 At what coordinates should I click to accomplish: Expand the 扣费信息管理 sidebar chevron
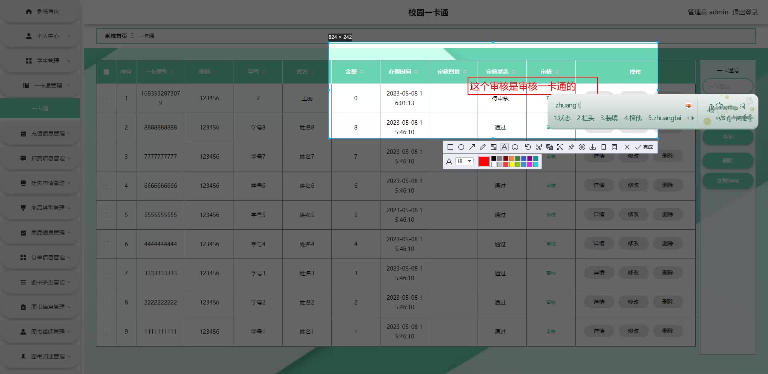coord(69,158)
